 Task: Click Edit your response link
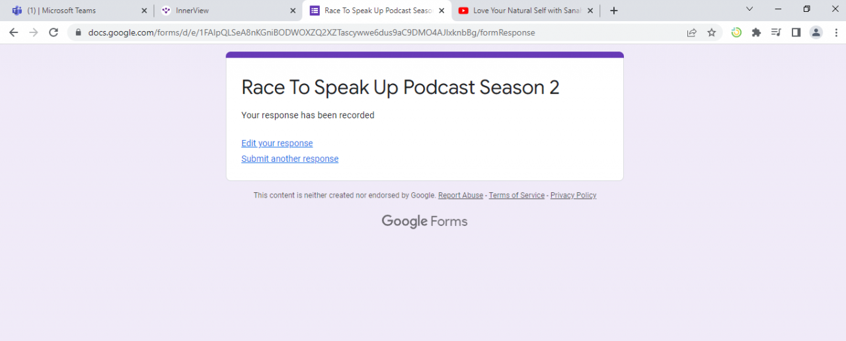[x=277, y=143]
